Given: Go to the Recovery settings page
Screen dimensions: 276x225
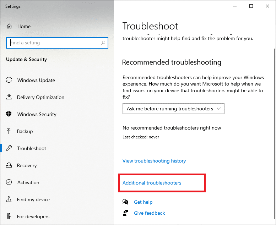Looking at the screenshot, I should (x=27, y=165).
